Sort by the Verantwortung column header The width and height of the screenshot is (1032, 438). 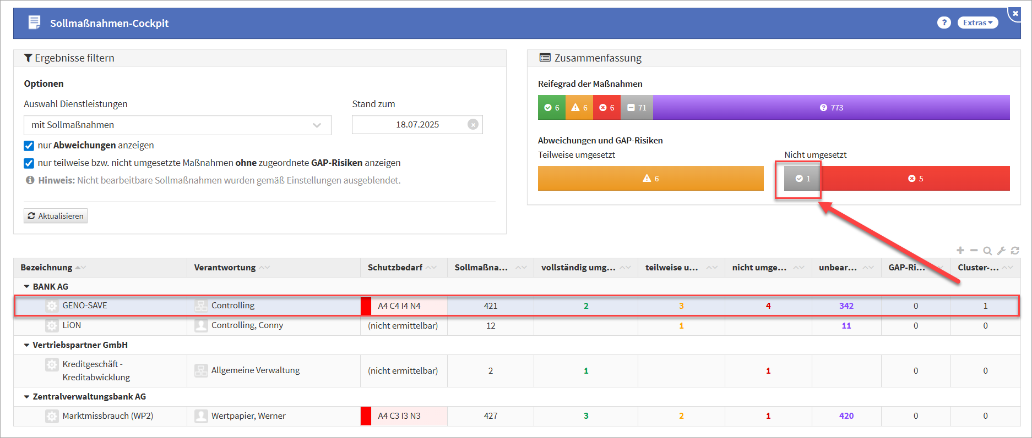[x=225, y=268]
